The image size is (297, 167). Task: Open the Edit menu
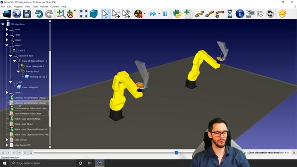tap(9, 6)
